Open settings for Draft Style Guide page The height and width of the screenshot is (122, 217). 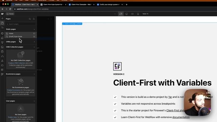(34, 37)
